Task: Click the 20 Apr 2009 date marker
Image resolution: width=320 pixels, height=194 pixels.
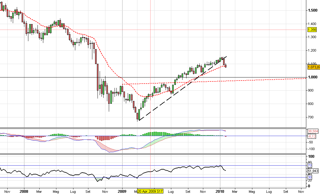Action: [150, 191]
